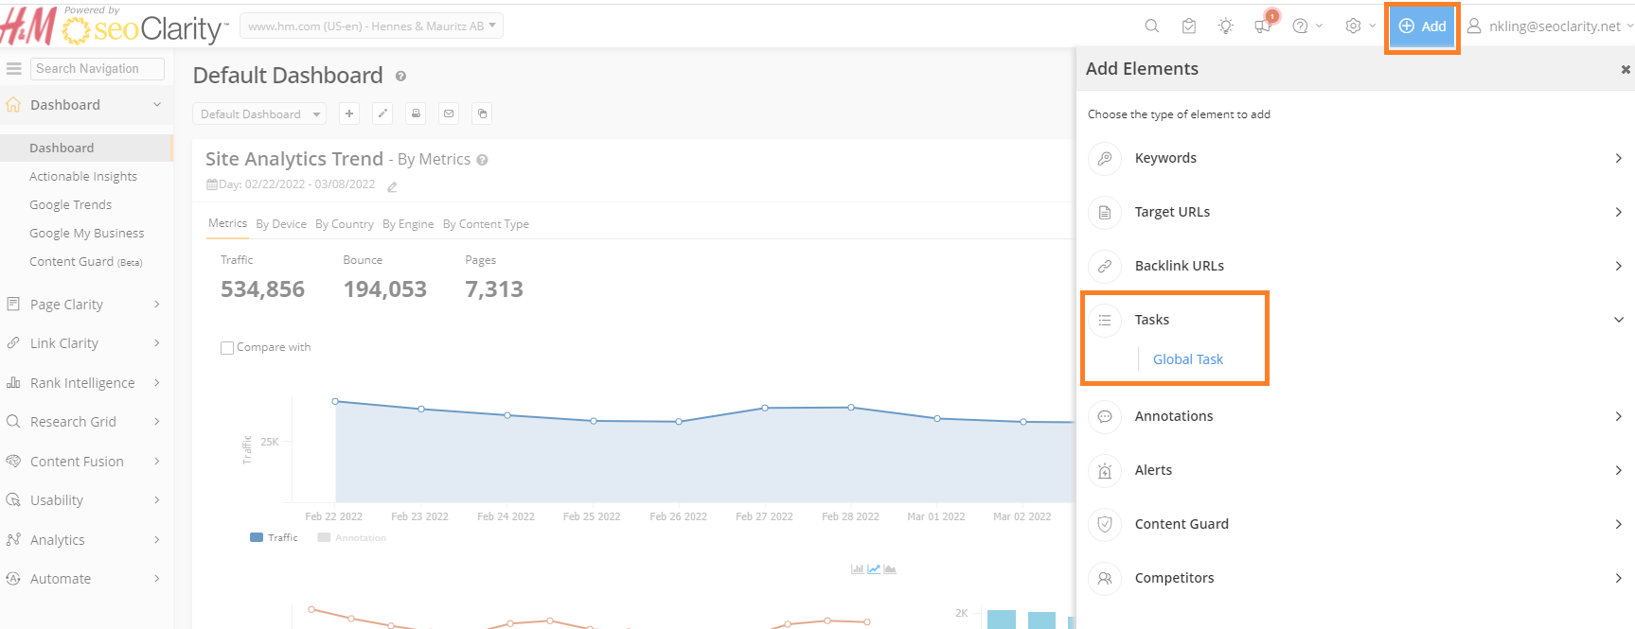
Task: Click the Global Task link
Action: tap(1187, 359)
